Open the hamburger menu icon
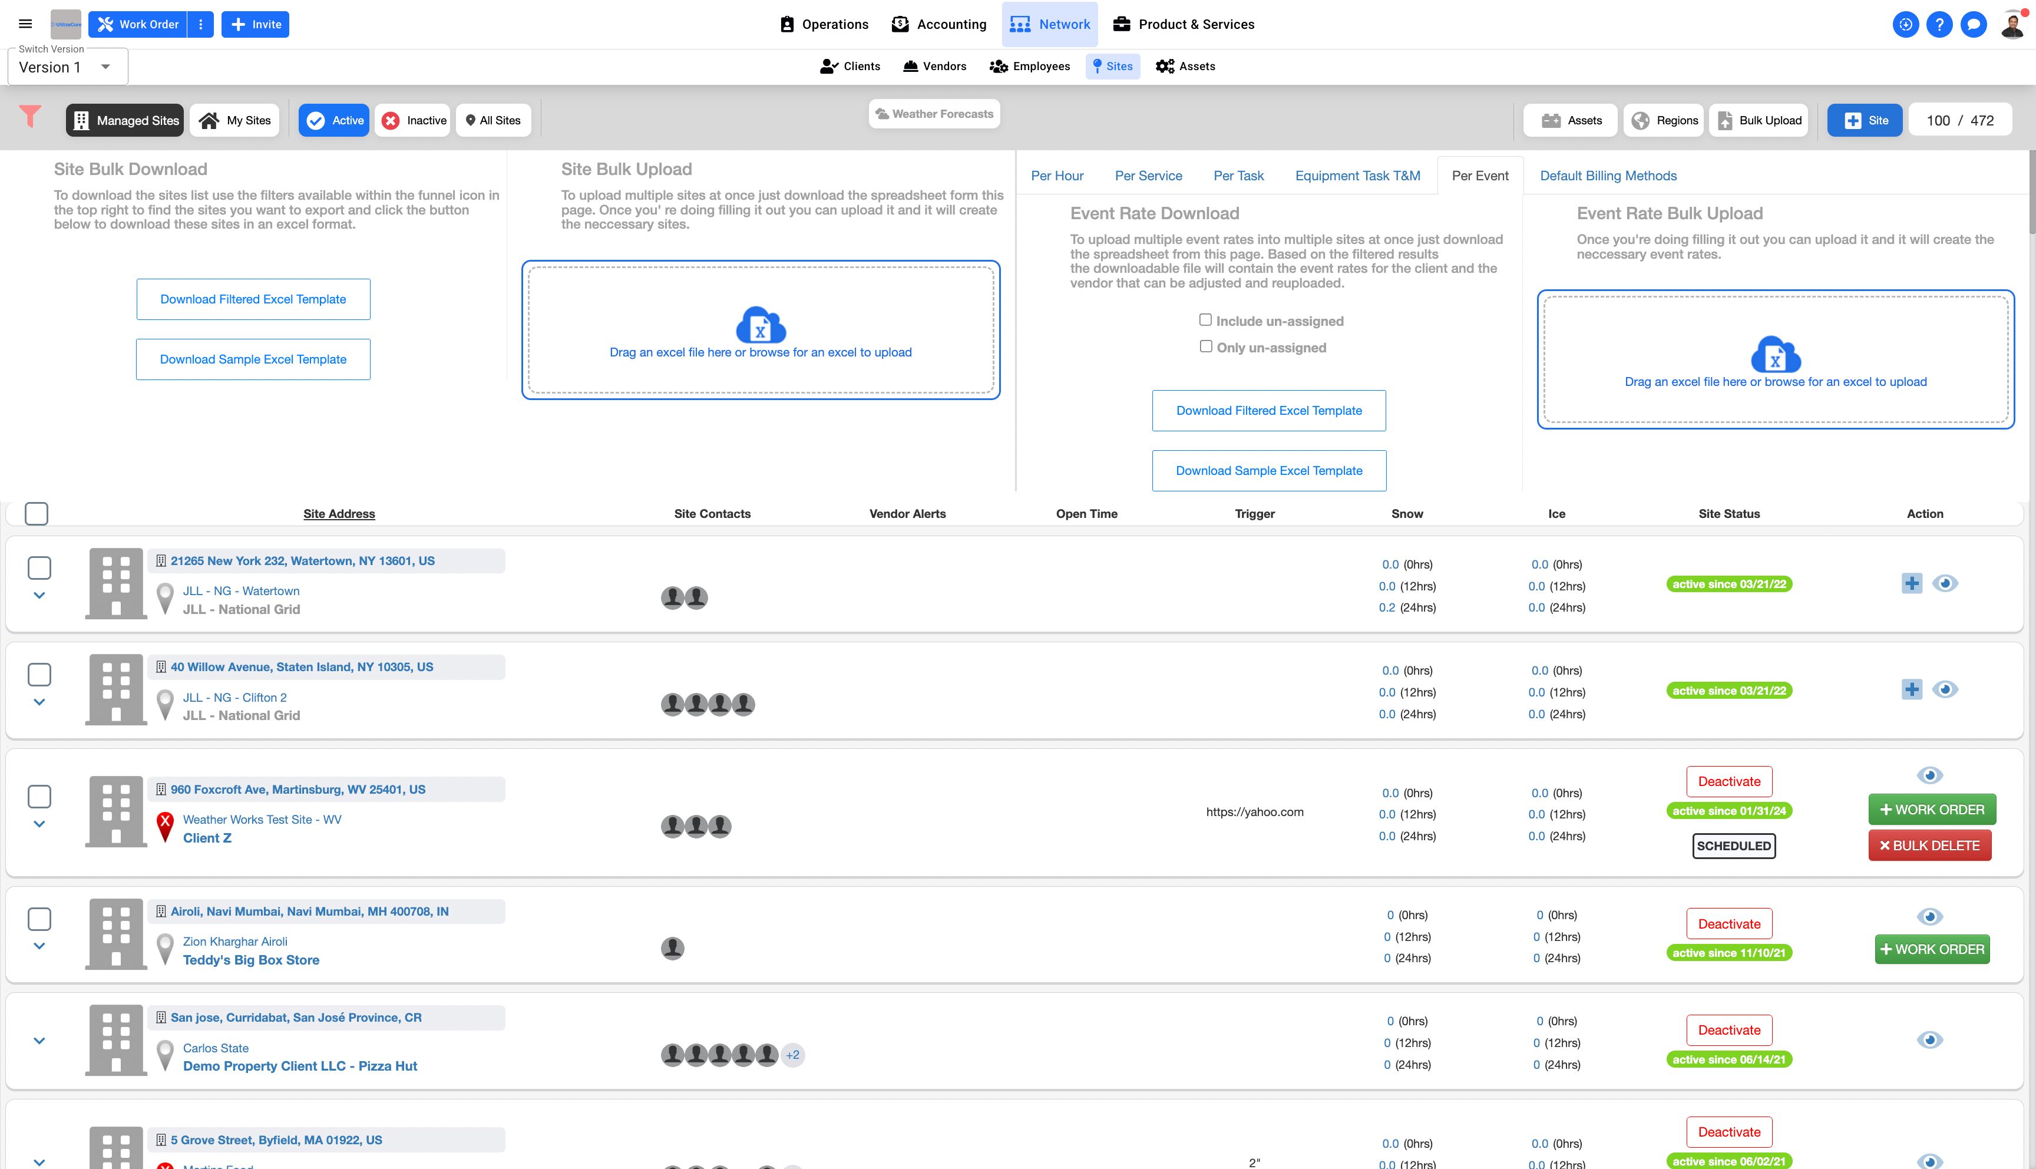Image resolution: width=2036 pixels, height=1169 pixels. (26, 24)
